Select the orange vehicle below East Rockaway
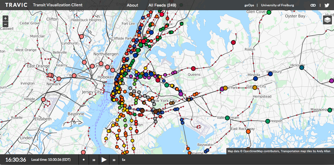The image size is (334, 165). click(248, 132)
